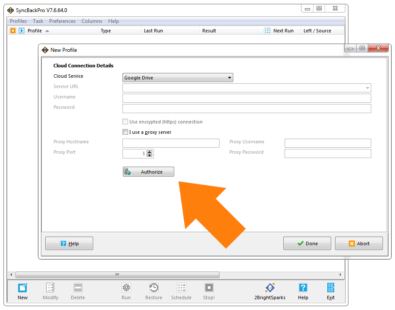The height and width of the screenshot is (310, 395).
Task: Click the Proxy Password input field
Action: (x=328, y=153)
